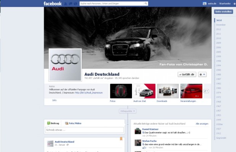Jump to 1974 in timeline
This screenshot has height=152, width=236.
click(x=218, y=93)
